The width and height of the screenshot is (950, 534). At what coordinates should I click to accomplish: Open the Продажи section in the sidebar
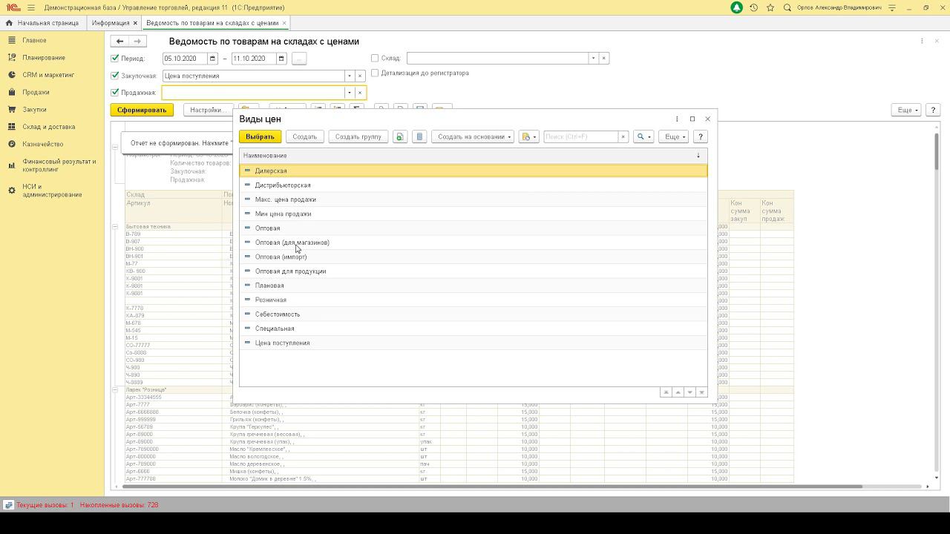36,92
